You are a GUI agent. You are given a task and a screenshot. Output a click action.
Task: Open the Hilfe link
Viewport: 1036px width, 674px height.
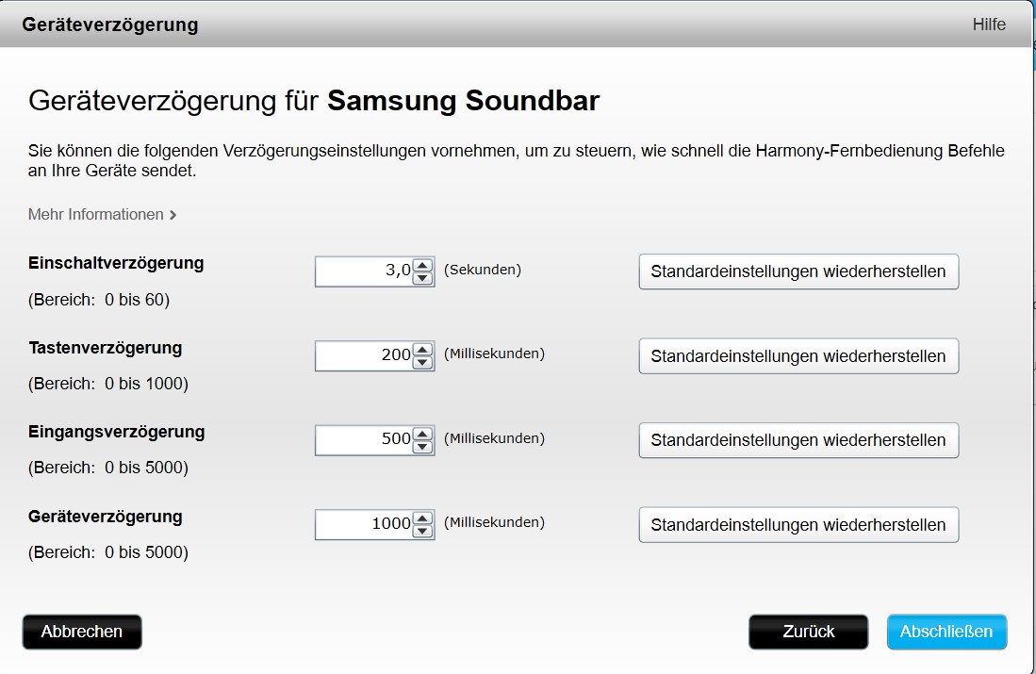[989, 25]
